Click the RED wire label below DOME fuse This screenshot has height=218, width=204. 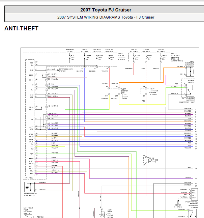tap(143, 69)
